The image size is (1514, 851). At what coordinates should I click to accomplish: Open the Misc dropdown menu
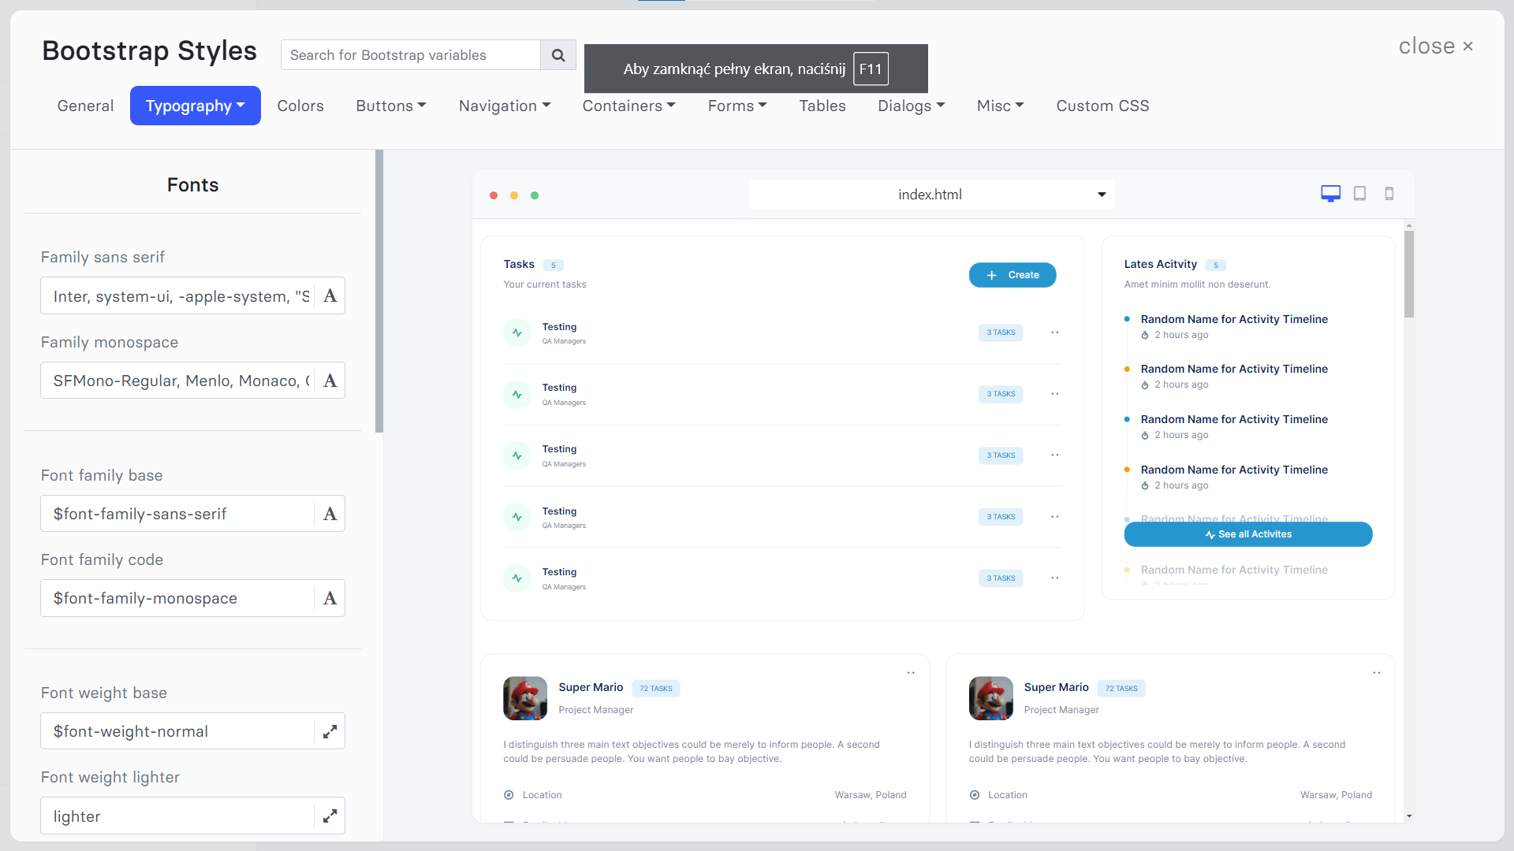999,105
